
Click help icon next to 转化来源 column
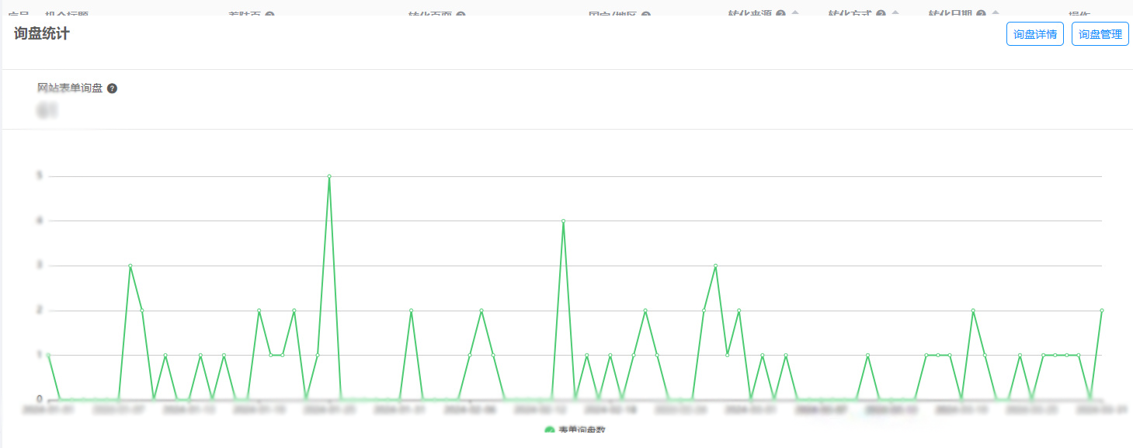click(x=780, y=14)
